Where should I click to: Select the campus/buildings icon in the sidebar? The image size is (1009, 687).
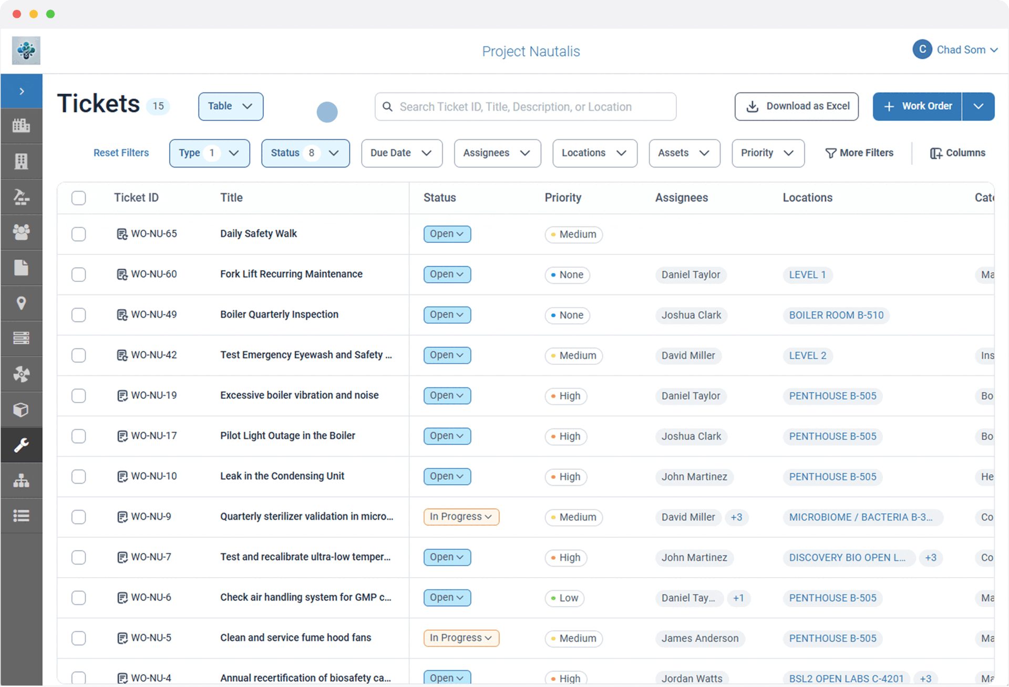point(22,126)
